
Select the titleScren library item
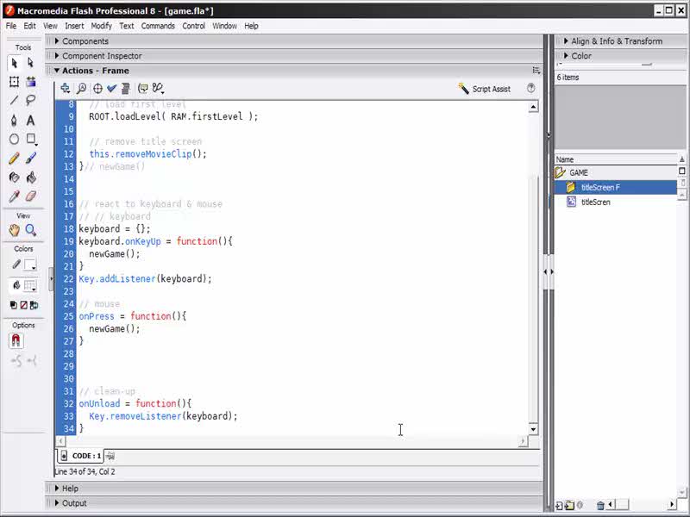click(x=595, y=202)
